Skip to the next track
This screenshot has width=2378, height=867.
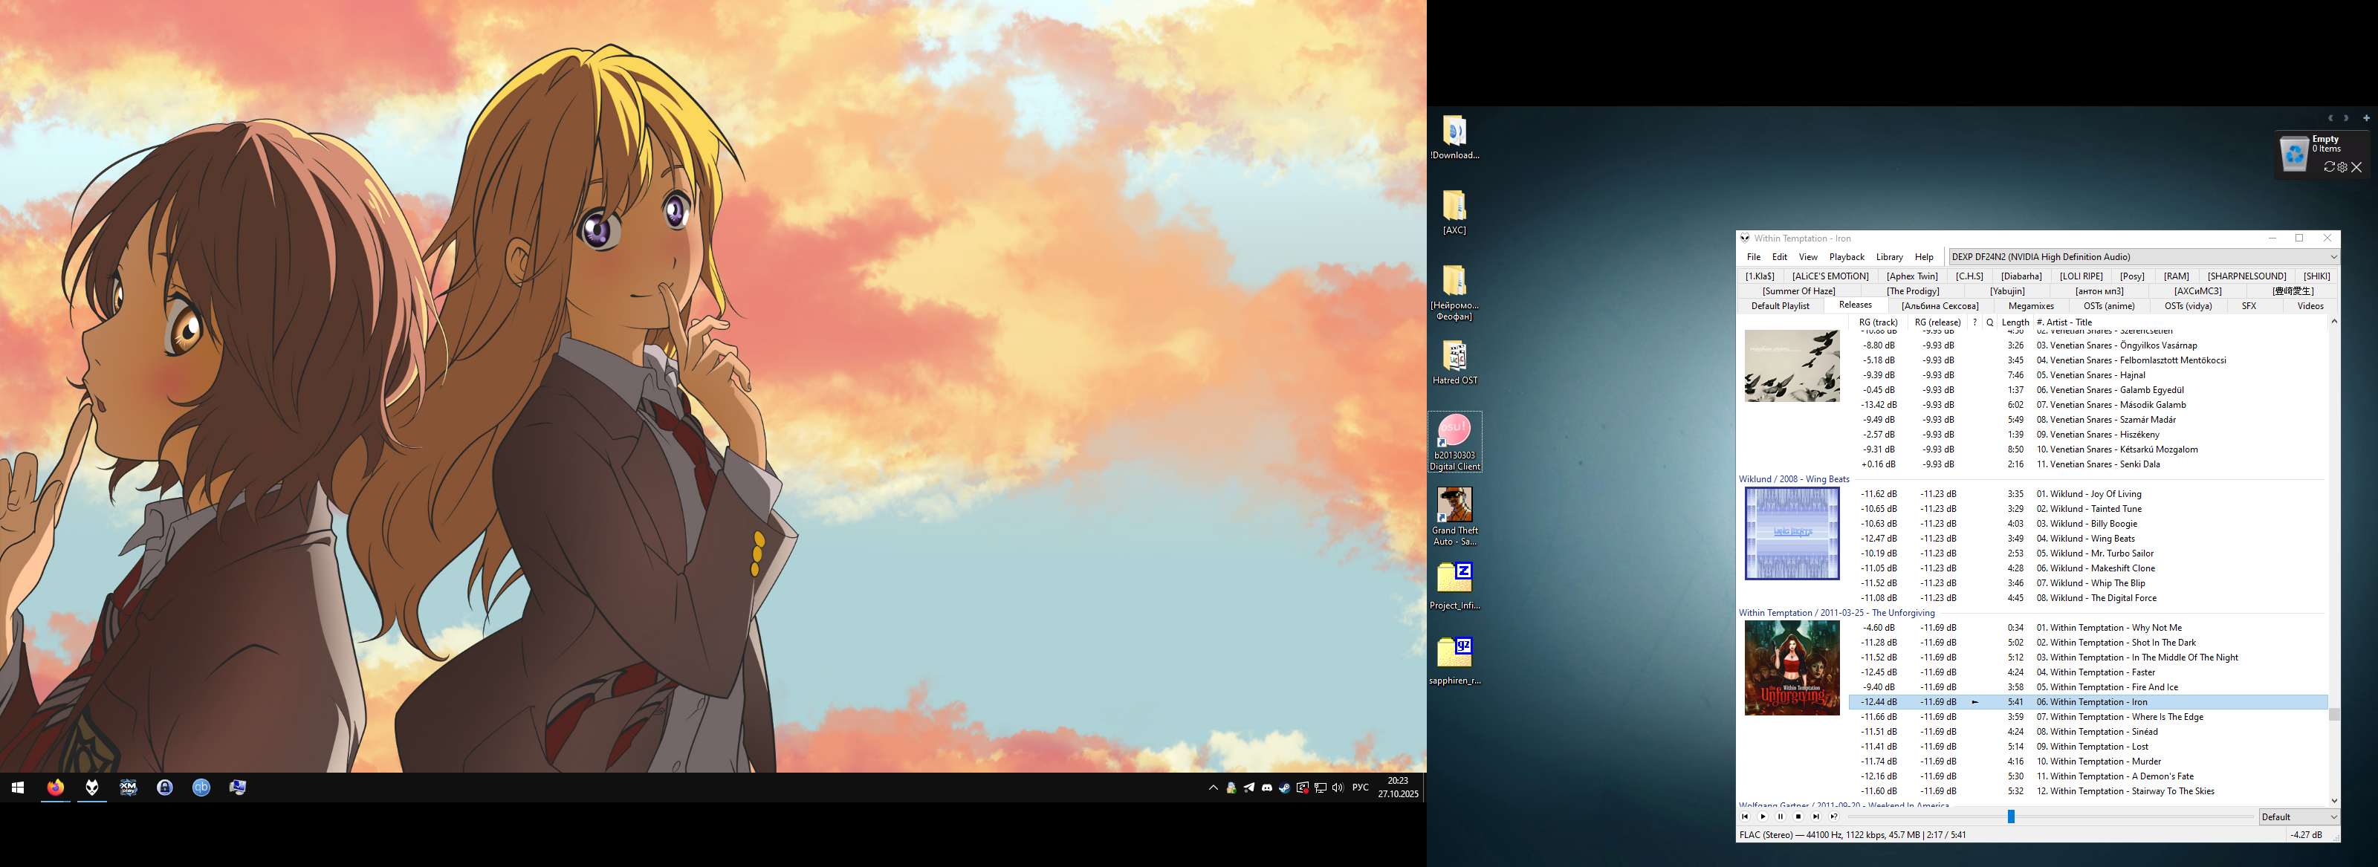click(x=1815, y=816)
